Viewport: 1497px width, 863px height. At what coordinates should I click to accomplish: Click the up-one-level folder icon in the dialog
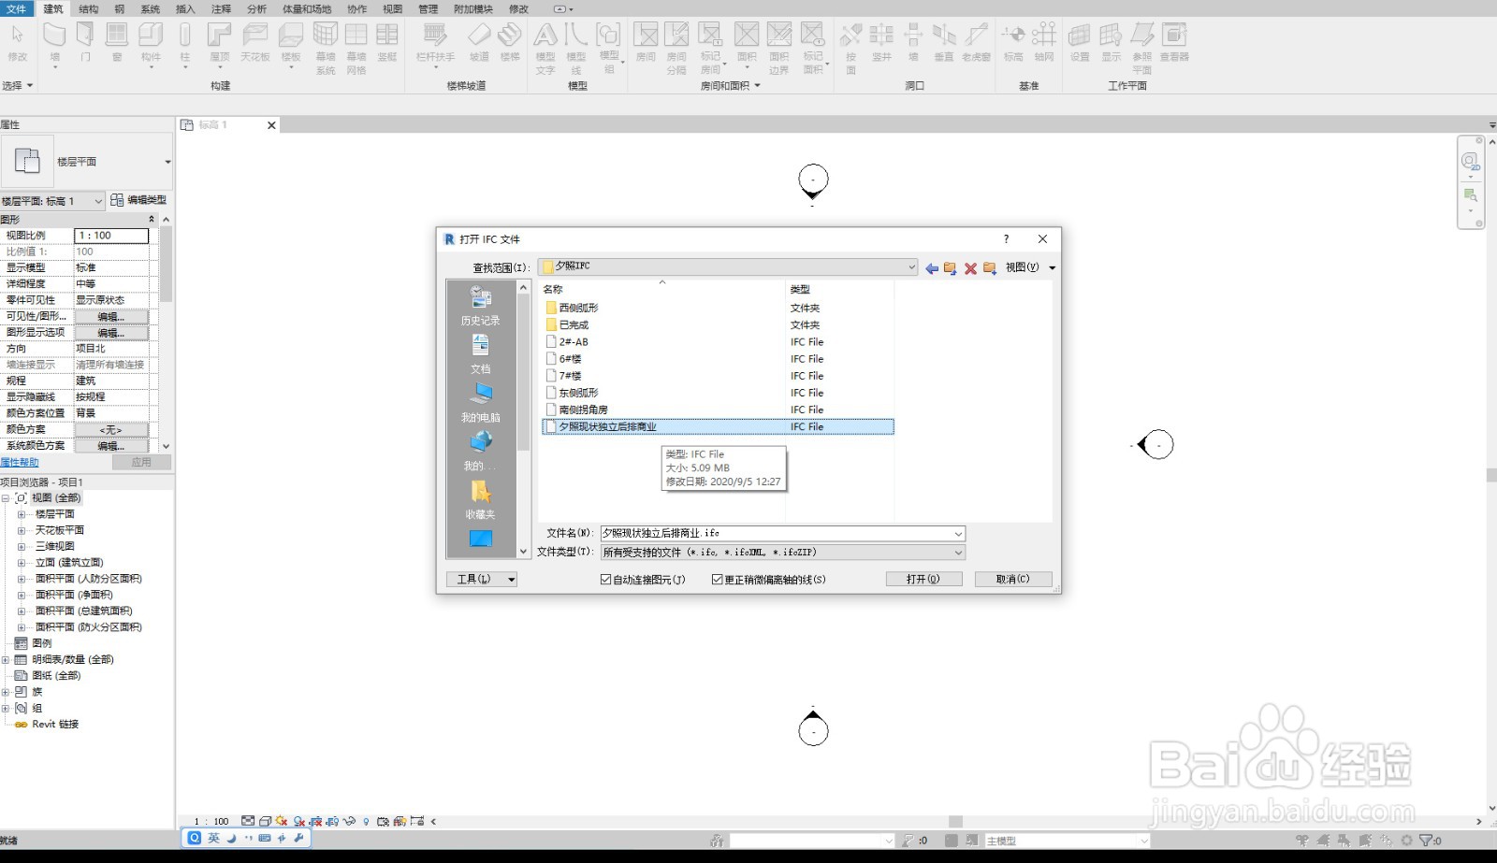click(x=951, y=268)
